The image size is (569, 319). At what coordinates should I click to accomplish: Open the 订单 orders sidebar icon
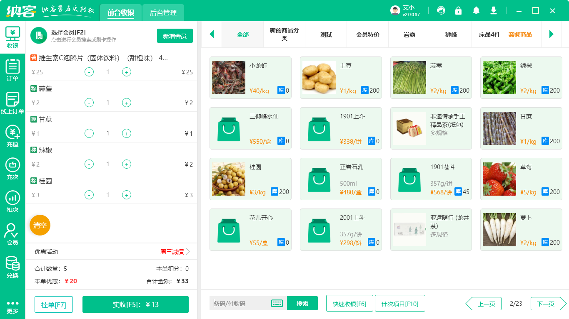(x=12, y=70)
